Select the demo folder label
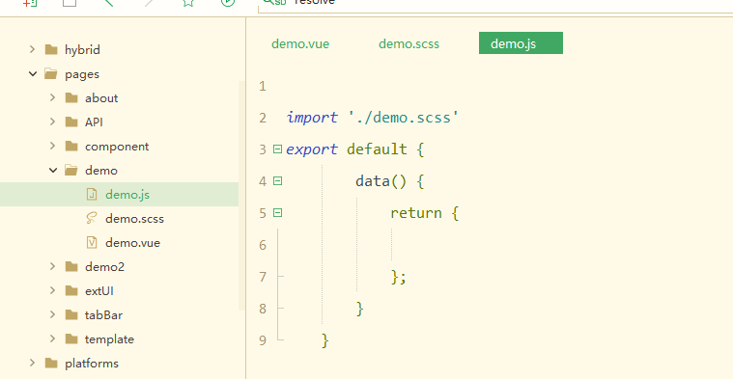The height and width of the screenshot is (379, 733). (x=101, y=171)
